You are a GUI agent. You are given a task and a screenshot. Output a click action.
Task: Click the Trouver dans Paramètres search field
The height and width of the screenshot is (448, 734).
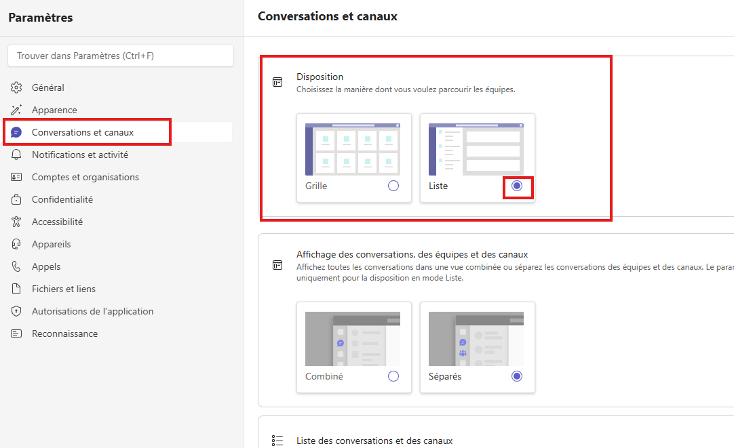[x=121, y=56]
